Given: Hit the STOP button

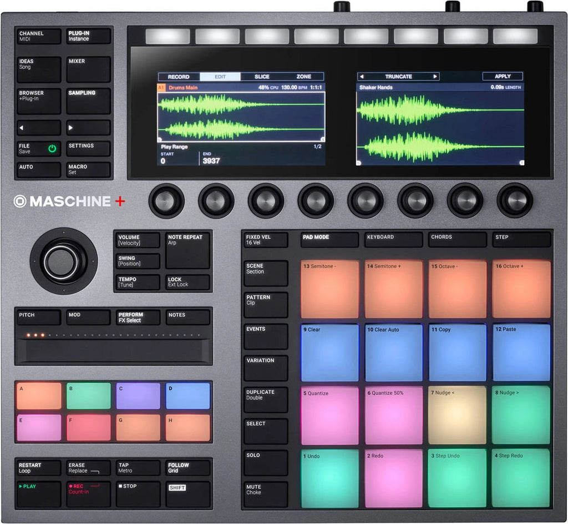Looking at the screenshot, I should tap(138, 493).
